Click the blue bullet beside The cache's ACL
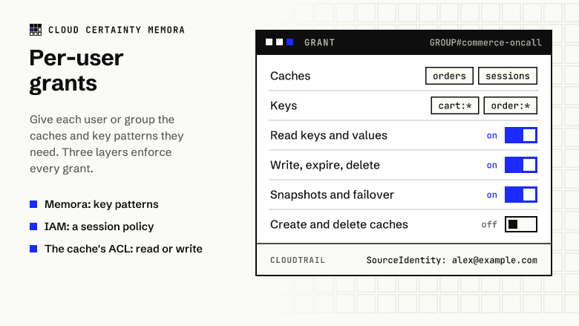This screenshot has width=579, height=326. tap(33, 249)
